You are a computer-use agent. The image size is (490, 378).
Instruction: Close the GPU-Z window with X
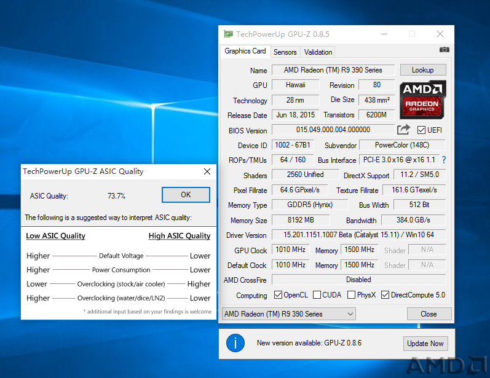[x=440, y=34]
